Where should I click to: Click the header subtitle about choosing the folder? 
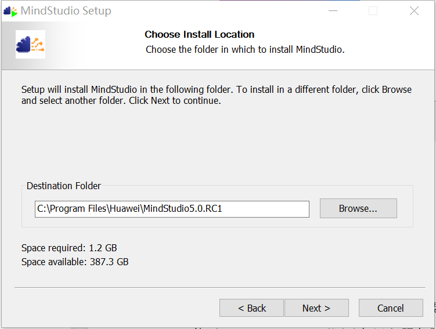coord(245,49)
